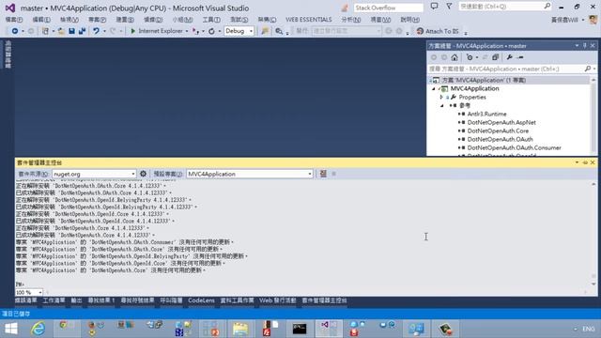Open the Windows Start button
The width and height of the screenshot is (601, 338).
tap(11, 329)
